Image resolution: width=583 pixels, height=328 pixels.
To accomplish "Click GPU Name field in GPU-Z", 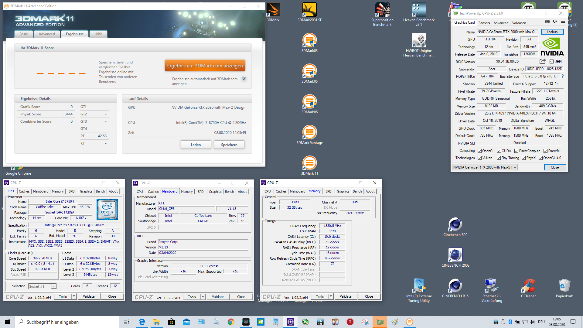I will (508, 32).
